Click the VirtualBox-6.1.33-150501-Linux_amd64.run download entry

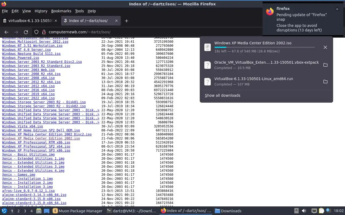point(266,81)
